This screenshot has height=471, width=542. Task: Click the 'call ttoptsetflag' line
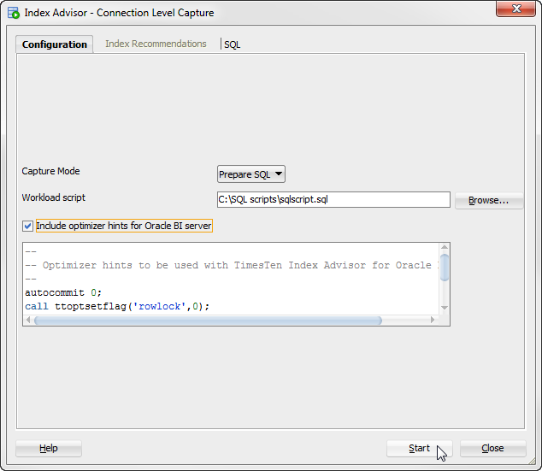coord(117,307)
